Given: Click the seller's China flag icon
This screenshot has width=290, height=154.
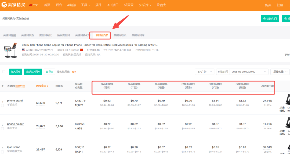Looking at the screenshot, I should [81, 50].
